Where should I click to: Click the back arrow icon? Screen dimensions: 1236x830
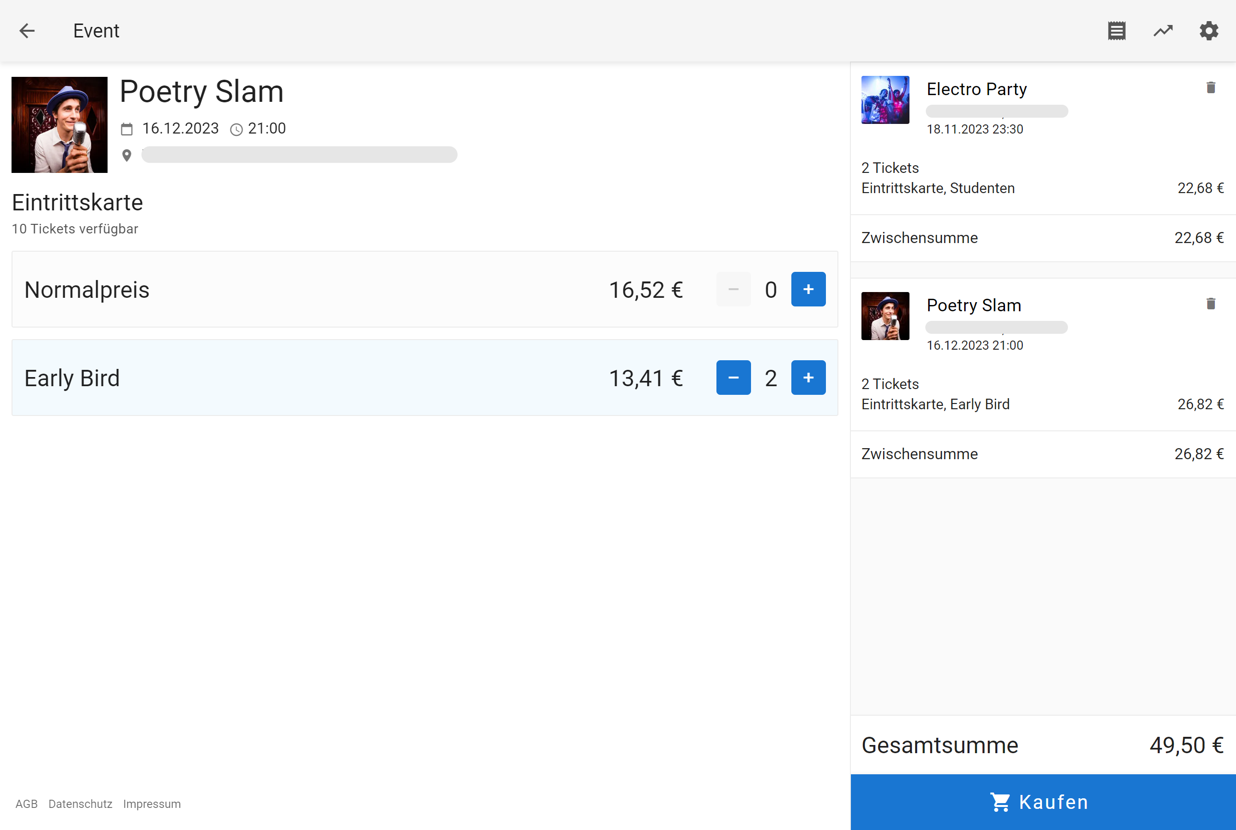pyautogui.click(x=27, y=31)
